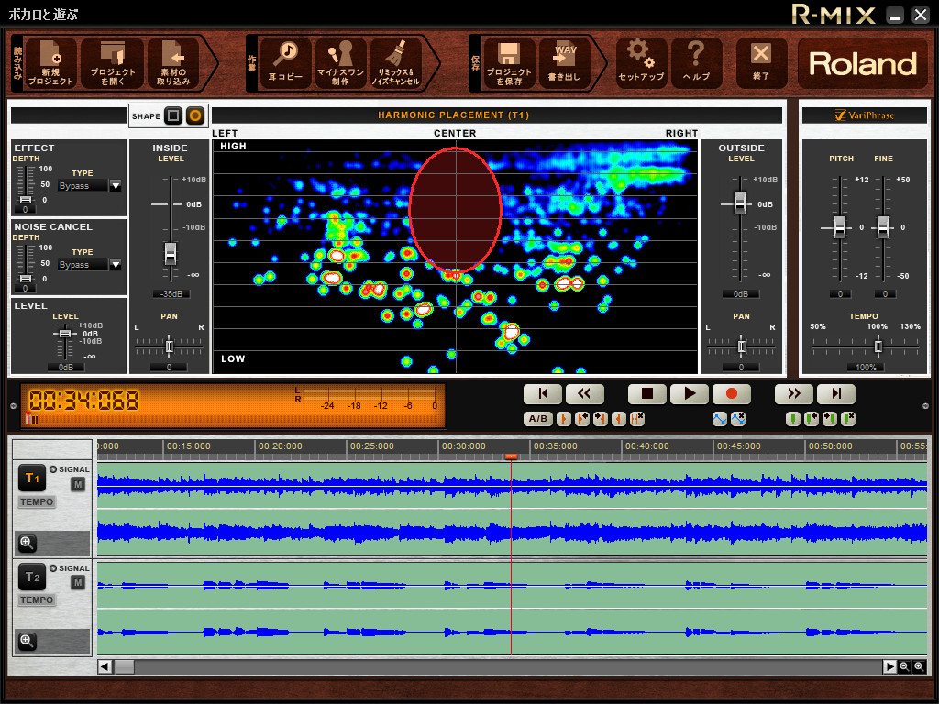Open ヘルプ question mark help
This screenshot has width=939, height=704.
click(x=696, y=63)
